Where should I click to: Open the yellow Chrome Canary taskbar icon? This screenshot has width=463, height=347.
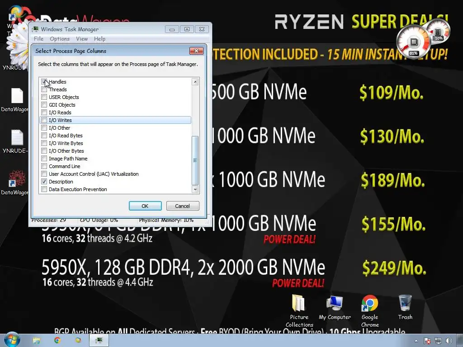[78, 340]
